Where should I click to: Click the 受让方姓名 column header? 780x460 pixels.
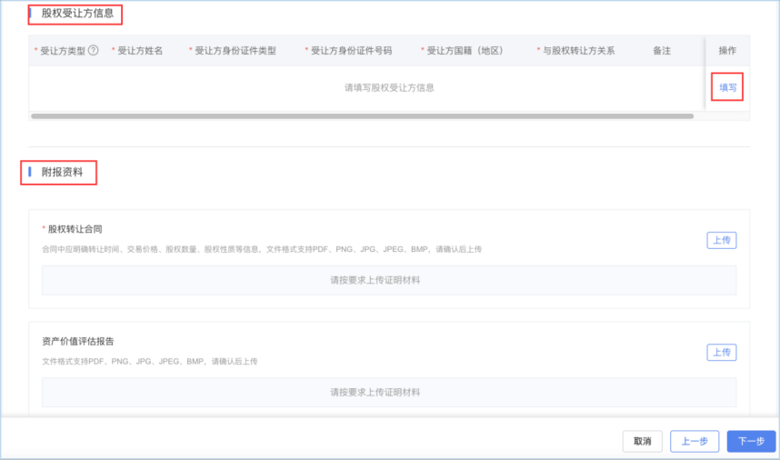[x=140, y=51]
